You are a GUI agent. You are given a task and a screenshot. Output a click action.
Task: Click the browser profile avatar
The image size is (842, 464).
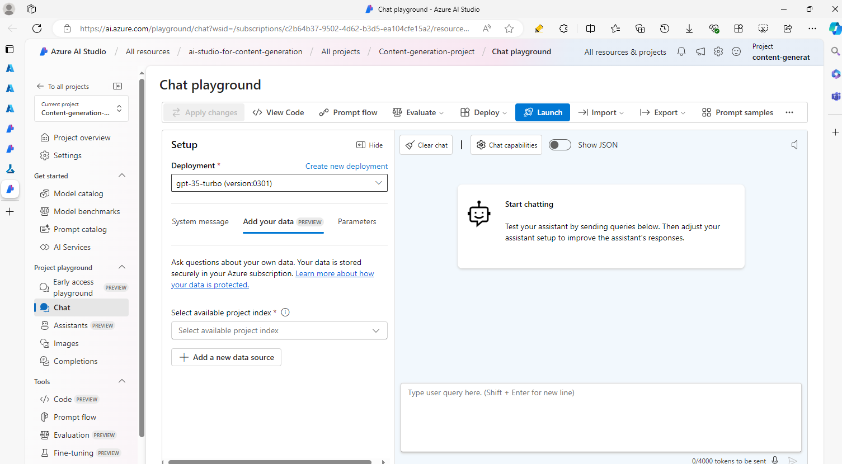[x=9, y=9]
